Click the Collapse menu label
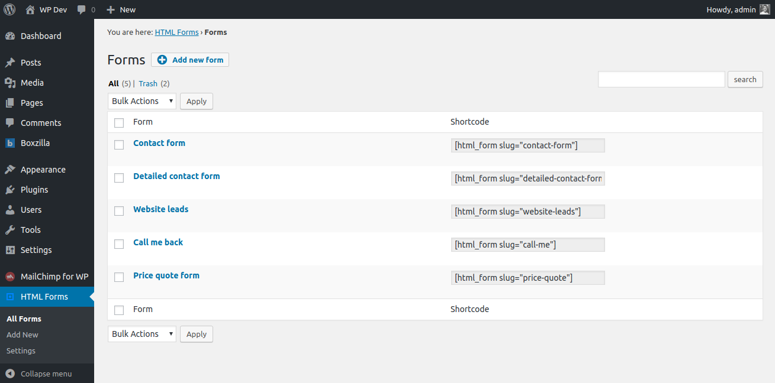 pyautogui.click(x=46, y=374)
